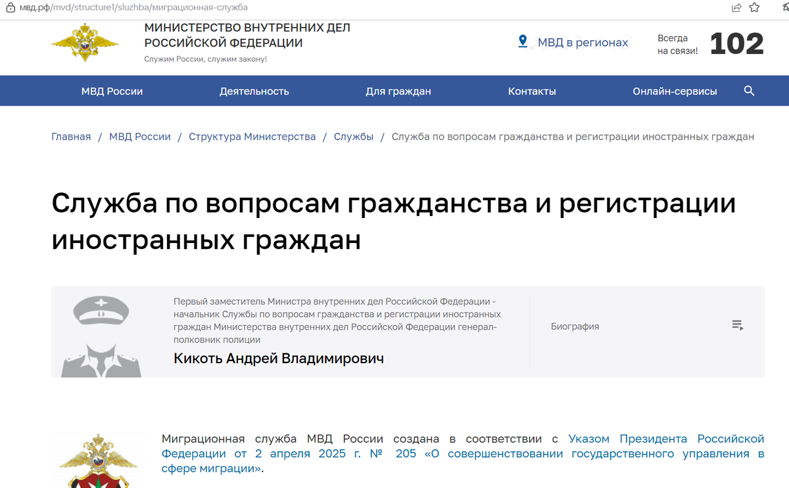789x488 pixels.
Task: Bookmark the page via the star icon
Action: pyautogui.click(x=754, y=9)
